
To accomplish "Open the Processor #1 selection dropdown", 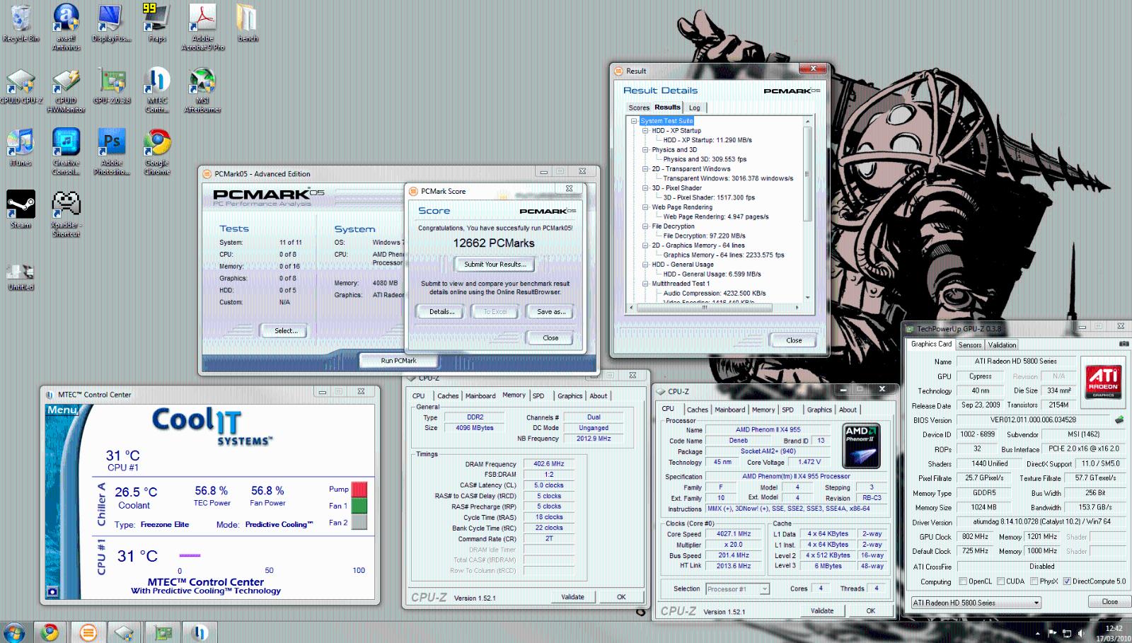I will [737, 589].
